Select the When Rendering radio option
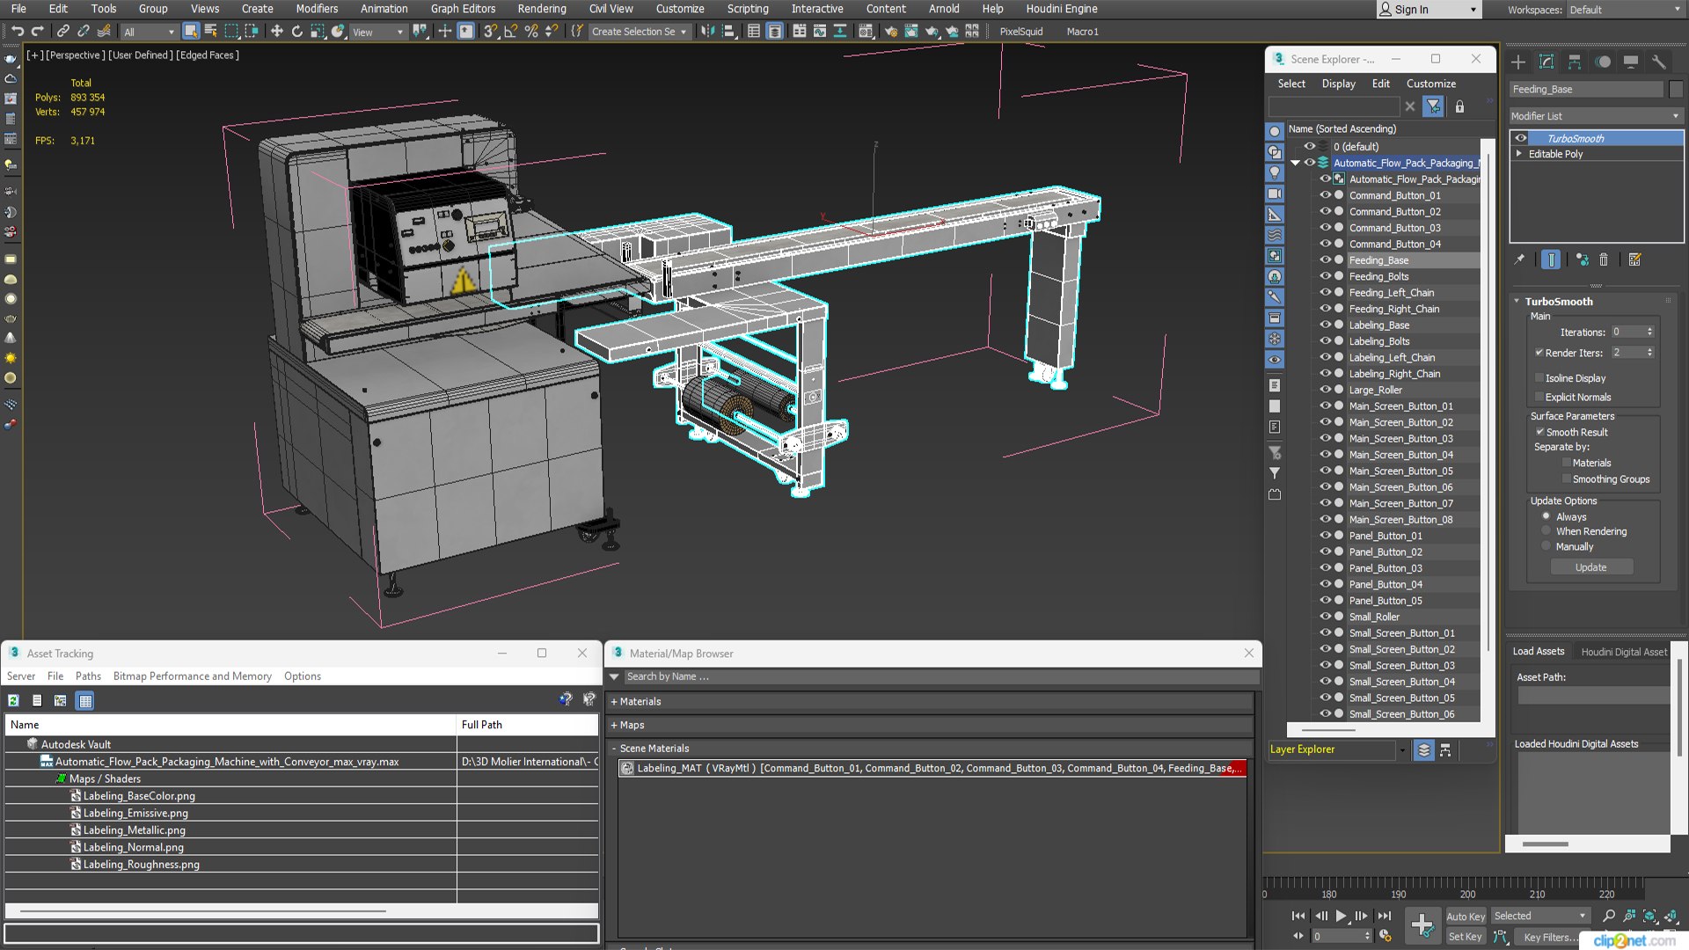 (1546, 531)
